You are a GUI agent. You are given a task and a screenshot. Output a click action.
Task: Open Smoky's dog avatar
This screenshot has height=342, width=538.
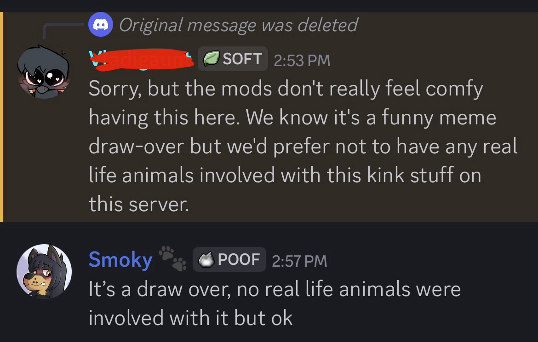(44, 271)
